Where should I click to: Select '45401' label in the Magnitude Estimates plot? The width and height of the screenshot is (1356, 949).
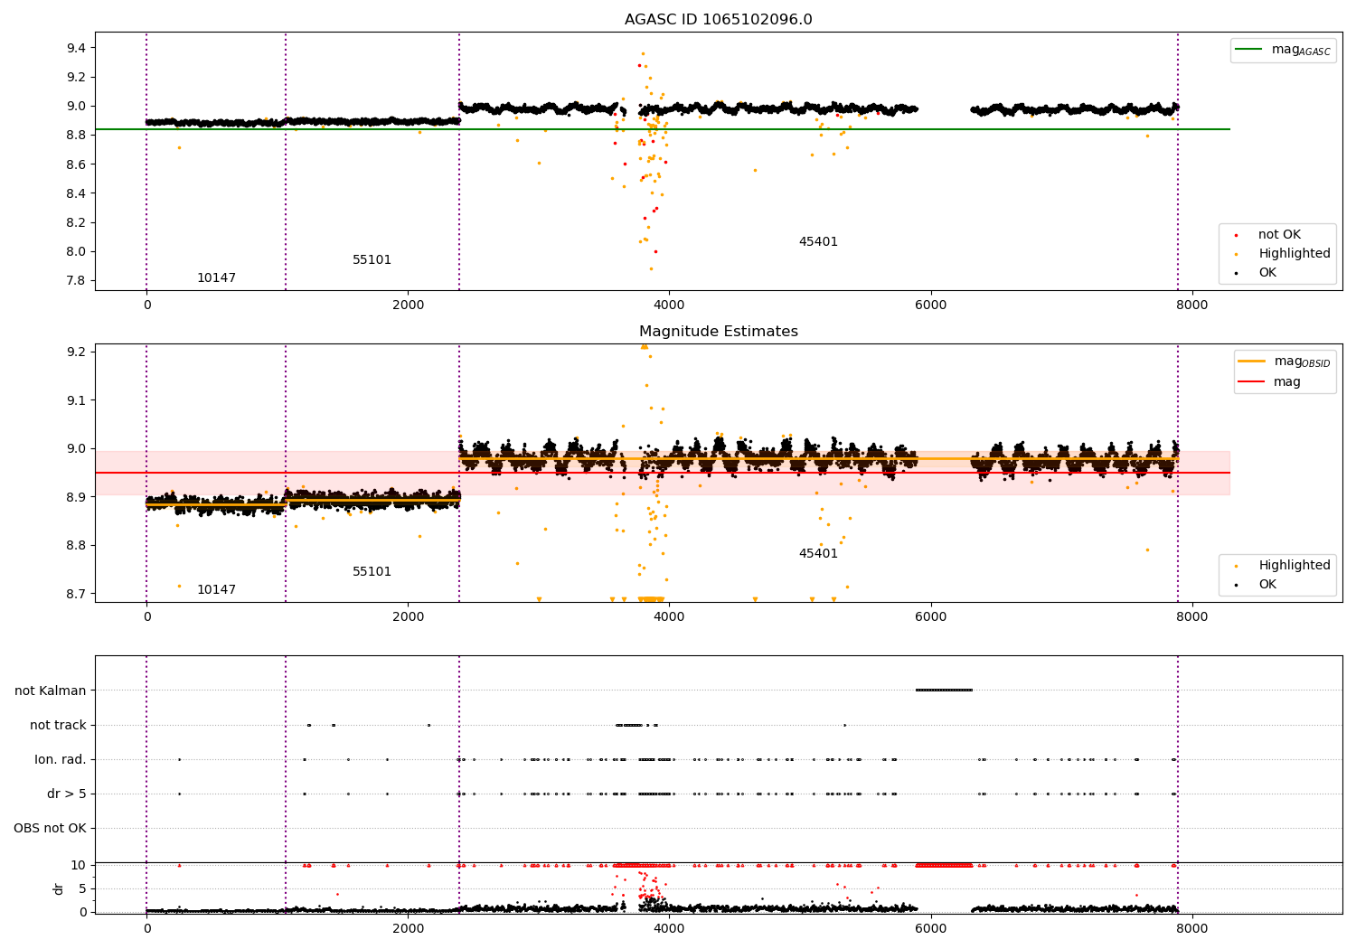818,554
